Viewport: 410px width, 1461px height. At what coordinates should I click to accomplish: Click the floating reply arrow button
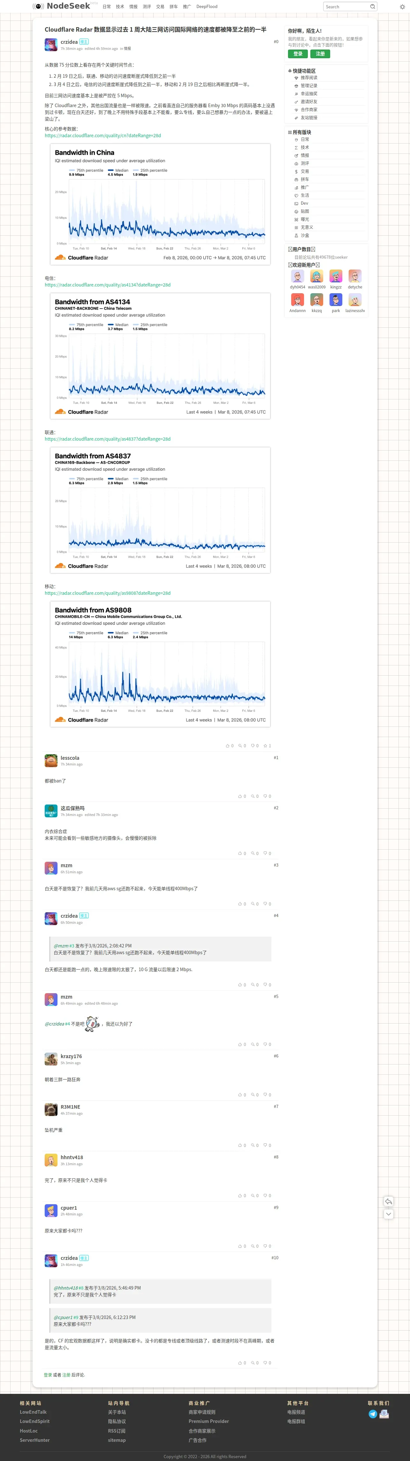(x=389, y=1201)
